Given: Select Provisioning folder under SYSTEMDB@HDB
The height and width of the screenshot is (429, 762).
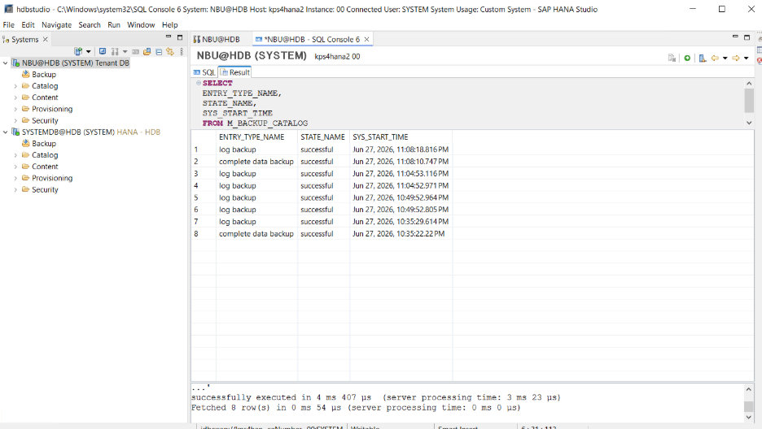Looking at the screenshot, I should point(52,178).
